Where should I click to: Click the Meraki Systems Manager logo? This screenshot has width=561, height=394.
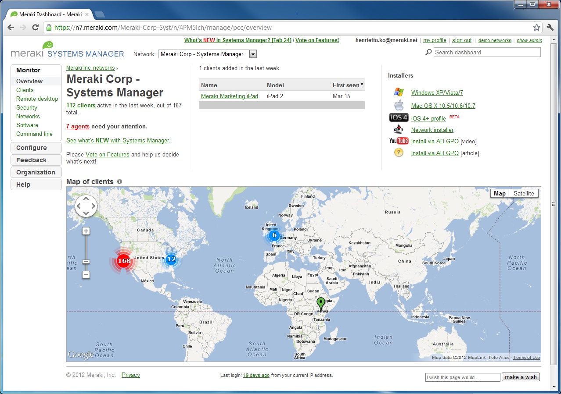[x=68, y=50]
